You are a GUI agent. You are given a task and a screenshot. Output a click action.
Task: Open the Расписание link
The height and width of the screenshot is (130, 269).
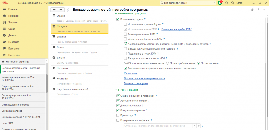click(131, 73)
